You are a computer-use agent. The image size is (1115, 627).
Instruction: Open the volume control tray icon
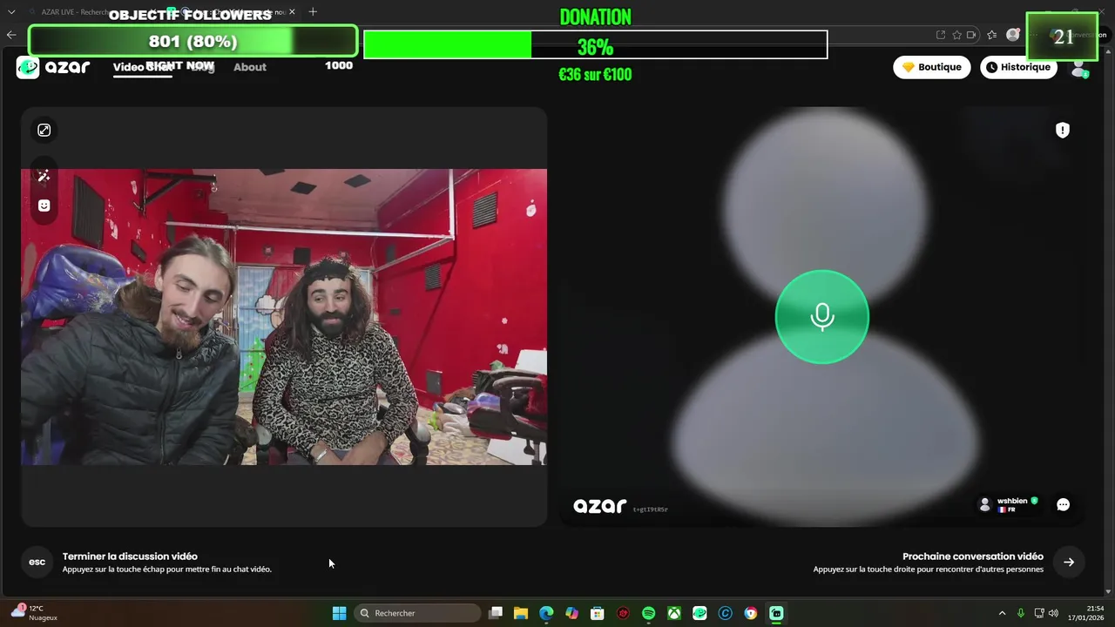coord(1053,613)
